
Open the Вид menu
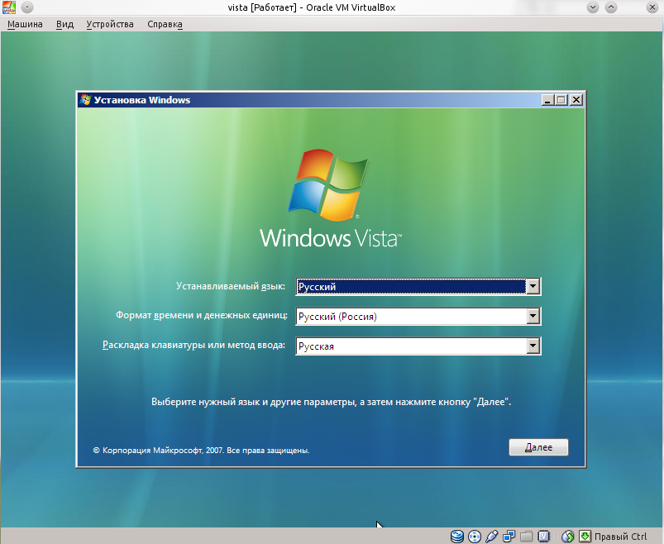[x=64, y=24]
